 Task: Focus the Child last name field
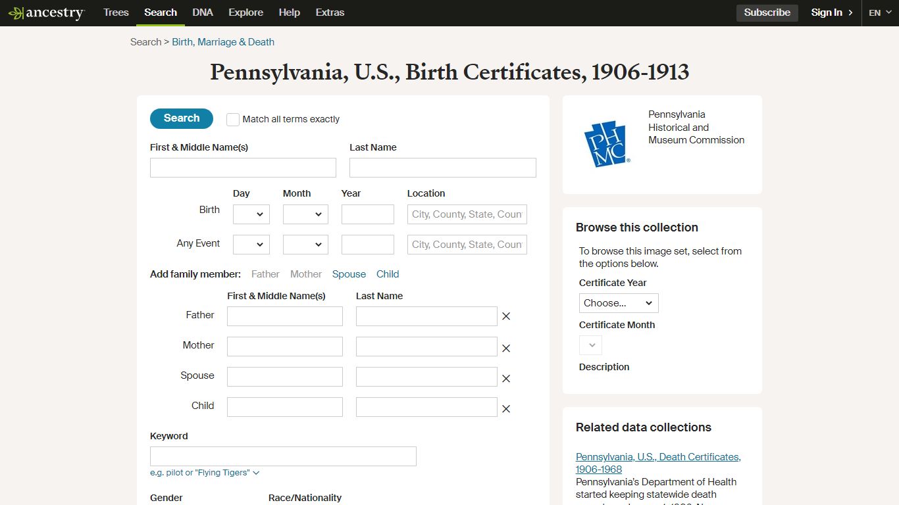point(426,407)
